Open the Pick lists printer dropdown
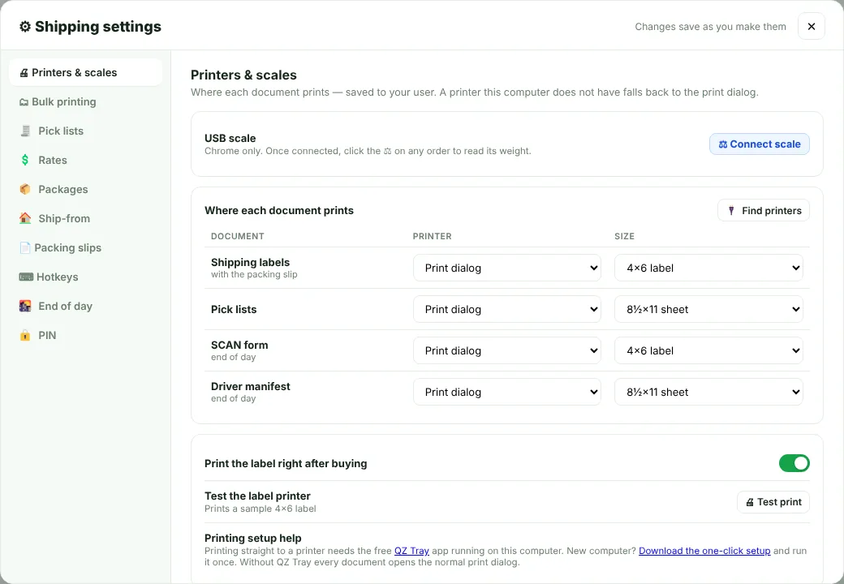This screenshot has width=844, height=584. (506, 309)
